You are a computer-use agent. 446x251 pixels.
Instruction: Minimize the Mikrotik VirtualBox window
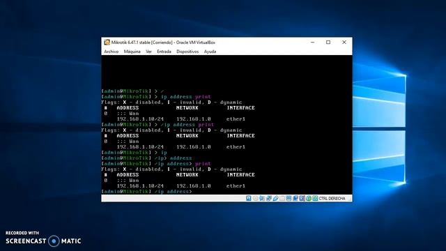(x=313, y=42)
